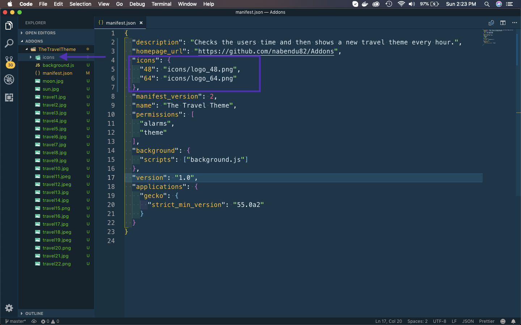
Task: Open the Selection menu
Action: [80, 4]
